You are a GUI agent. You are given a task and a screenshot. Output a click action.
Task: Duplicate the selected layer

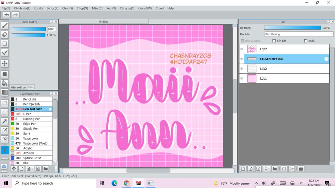tap(284, 169)
